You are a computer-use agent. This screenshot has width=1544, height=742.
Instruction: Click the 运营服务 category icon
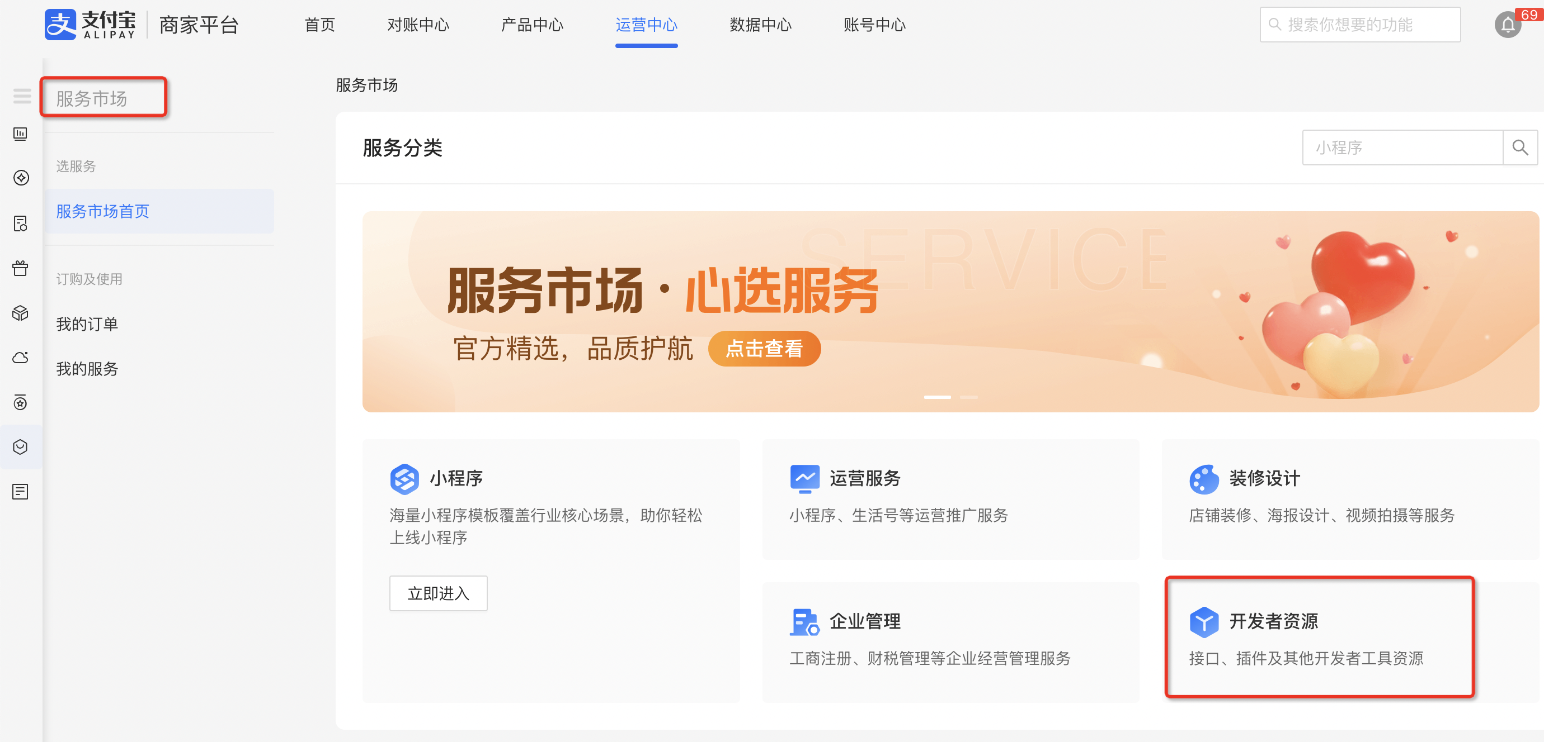click(804, 478)
